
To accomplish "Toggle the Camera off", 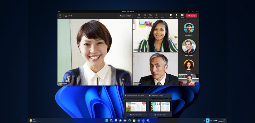I will point(171,15).
